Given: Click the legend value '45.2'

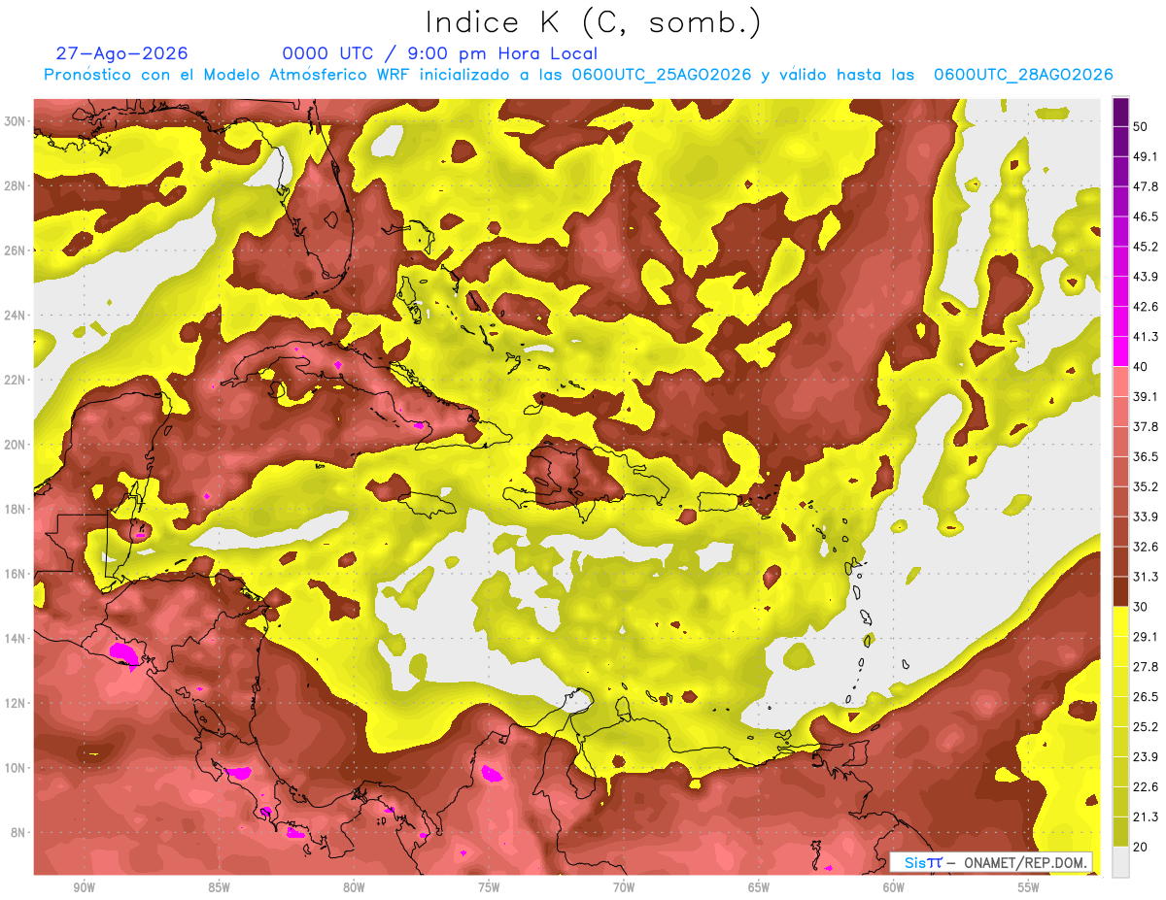Looking at the screenshot, I should [1146, 247].
